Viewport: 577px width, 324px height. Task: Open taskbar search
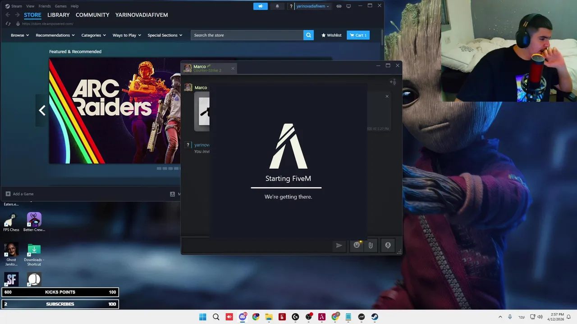click(216, 317)
